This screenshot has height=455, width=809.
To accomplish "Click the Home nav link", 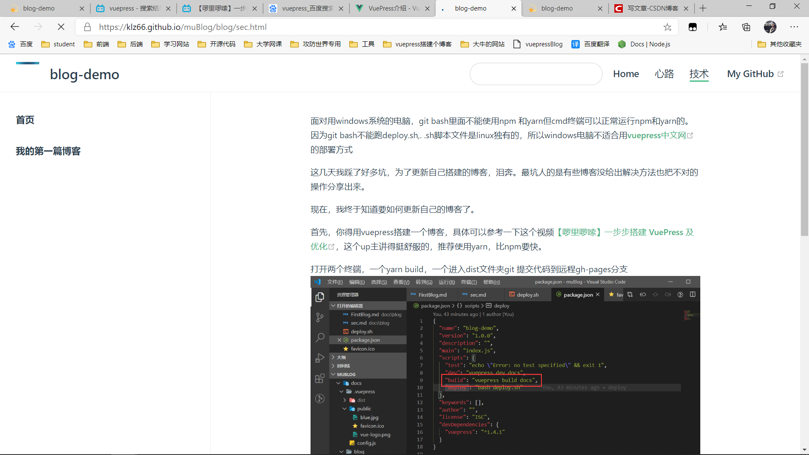I will [626, 74].
